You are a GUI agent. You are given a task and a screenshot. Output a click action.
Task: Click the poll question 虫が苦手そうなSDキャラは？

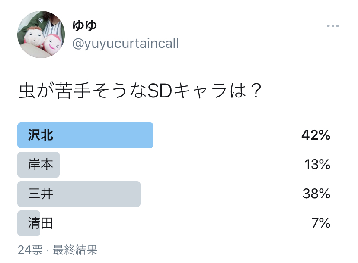tap(140, 91)
